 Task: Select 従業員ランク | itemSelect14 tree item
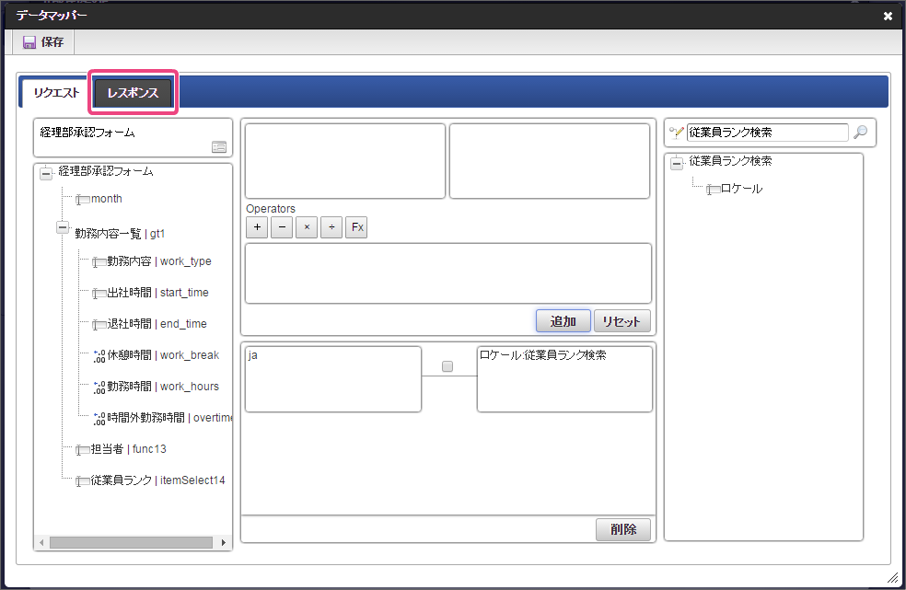157,480
